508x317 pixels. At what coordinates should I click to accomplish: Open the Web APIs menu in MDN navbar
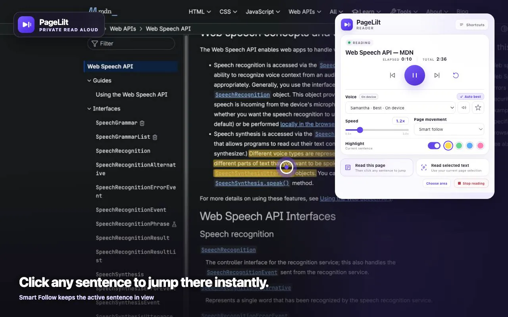click(x=304, y=11)
